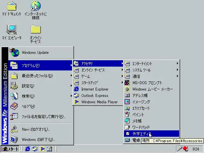Click the red icon in system tray
204x153 pixels.
point(186,149)
